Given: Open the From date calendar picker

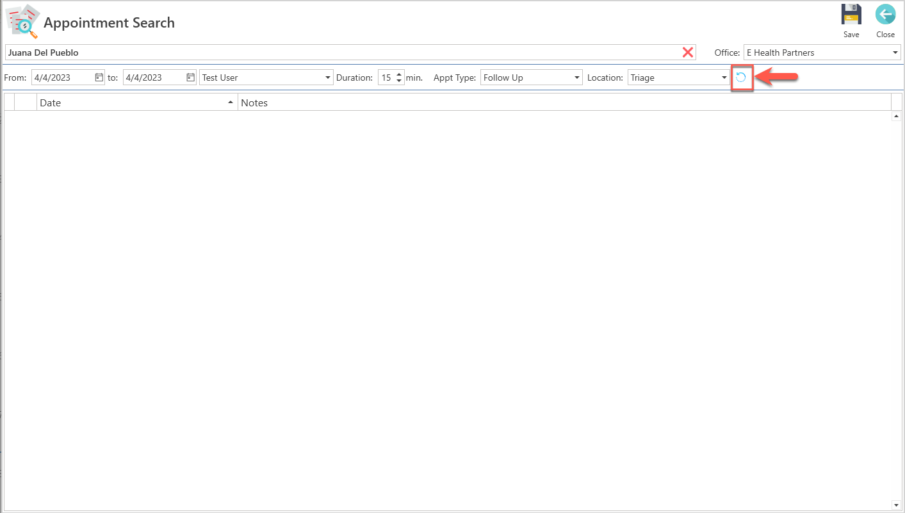Looking at the screenshot, I should (99, 77).
